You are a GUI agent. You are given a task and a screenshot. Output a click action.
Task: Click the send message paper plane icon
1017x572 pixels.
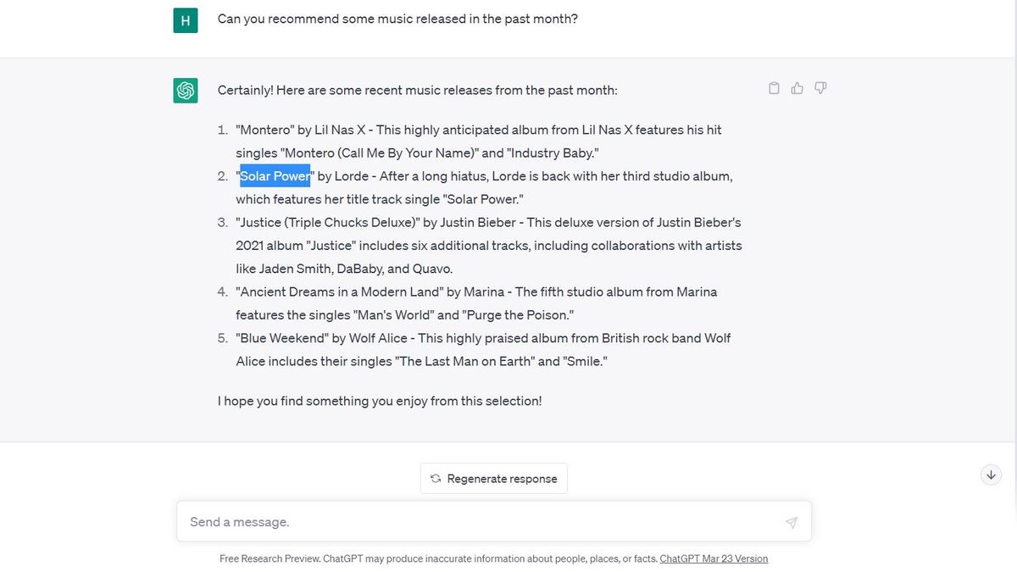coord(791,523)
